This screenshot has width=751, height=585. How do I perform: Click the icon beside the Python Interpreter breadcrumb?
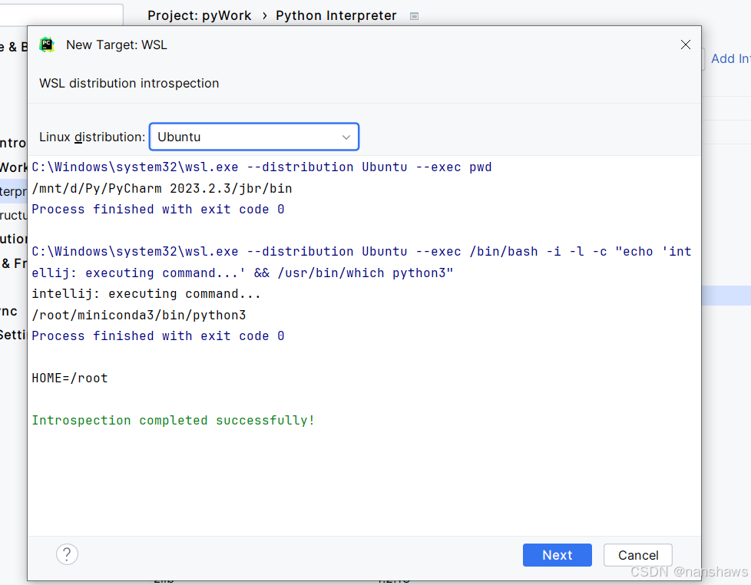(415, 16)
